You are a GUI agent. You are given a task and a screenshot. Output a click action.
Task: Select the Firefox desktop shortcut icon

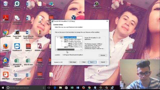click(x=5, y=47)
